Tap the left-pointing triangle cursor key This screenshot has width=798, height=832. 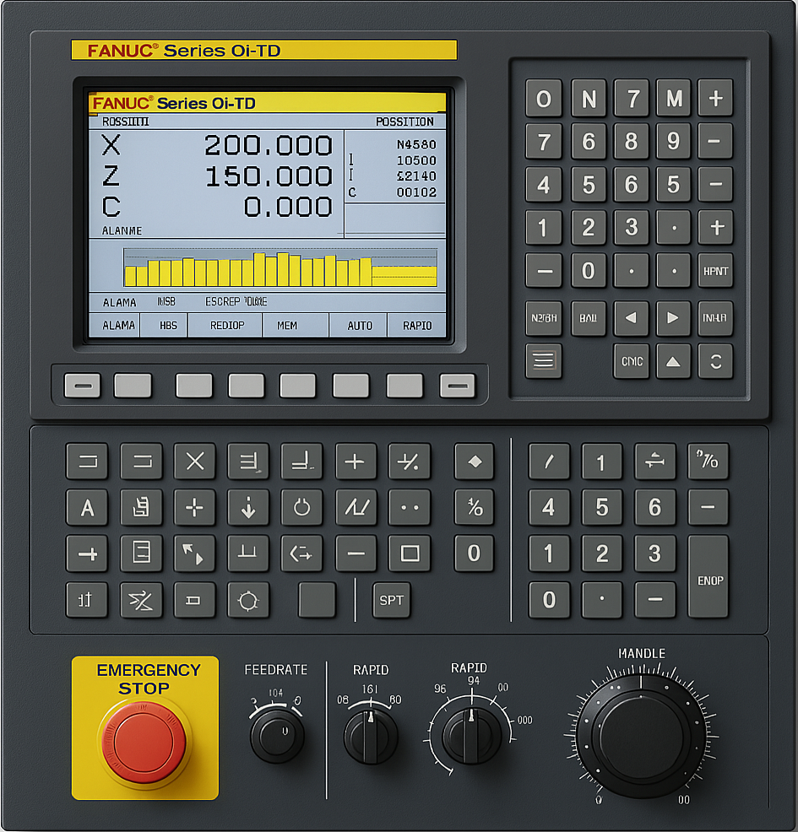click(x=632, y=318)
